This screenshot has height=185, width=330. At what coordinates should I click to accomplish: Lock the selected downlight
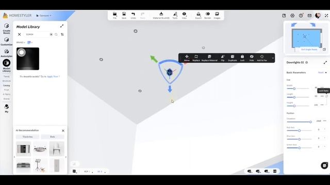pyautogui.click(x=242, y=58)
